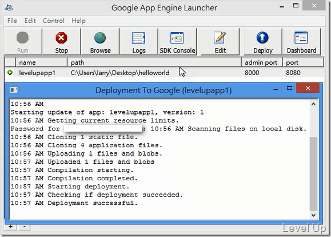The width and height of the screenshot is (331, 237).
Task: Click the port column header
Action: click(x=303, y=62)
